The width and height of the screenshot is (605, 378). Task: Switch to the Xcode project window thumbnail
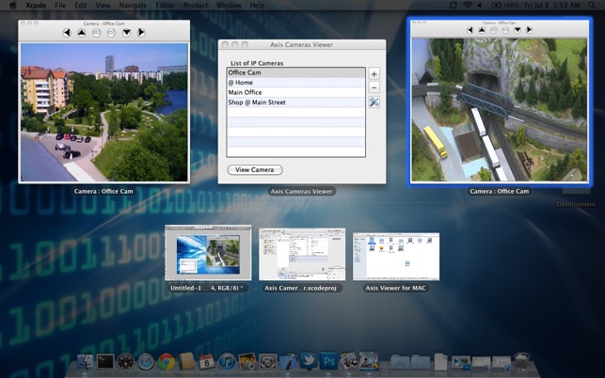click(302, 255)
